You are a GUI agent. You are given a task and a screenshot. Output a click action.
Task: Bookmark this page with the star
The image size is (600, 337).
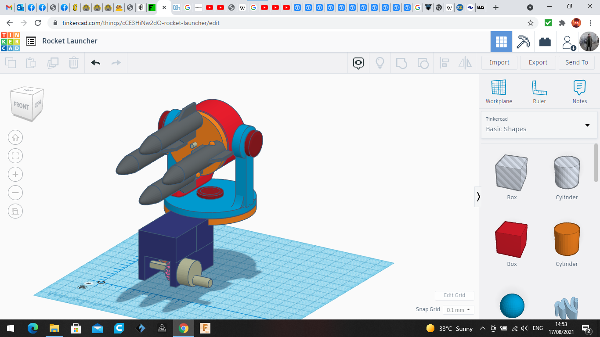tap(531, 23)
